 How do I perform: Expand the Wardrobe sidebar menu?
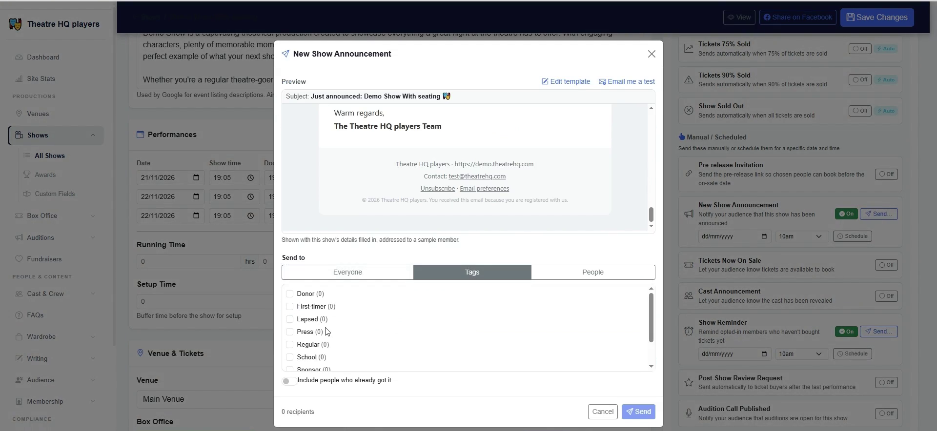[x=93, y=336]
